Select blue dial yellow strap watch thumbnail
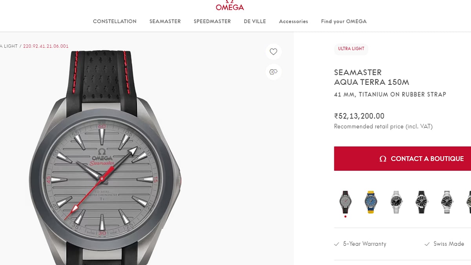Viewport: 471px width, 265px height. tap(371, 202)
